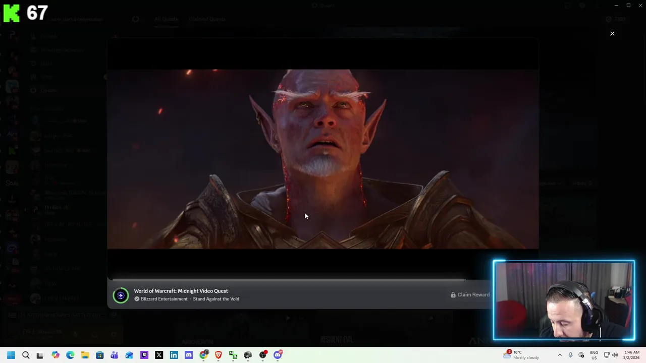Open Task View on the taskbar
This screenshot has height=363, width=646.
pos(40,355)
